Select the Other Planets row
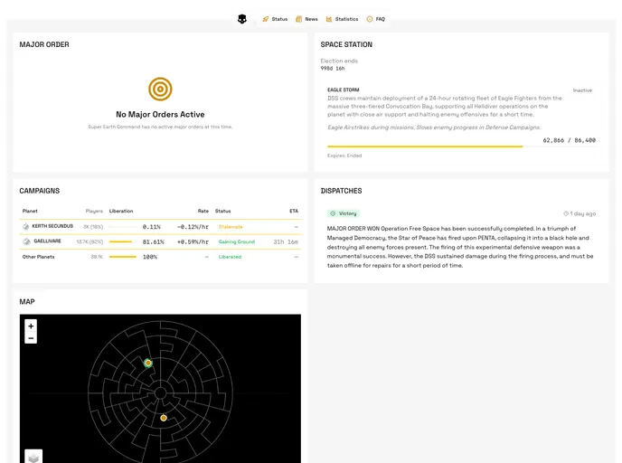 pos(160,257)
